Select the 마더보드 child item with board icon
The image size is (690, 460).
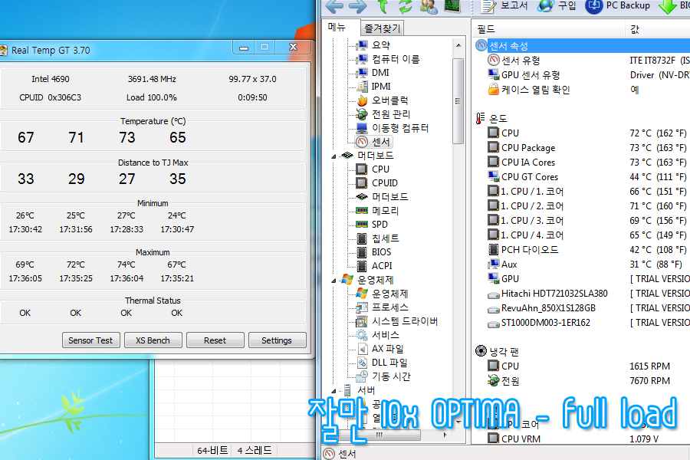coord(382,197)
